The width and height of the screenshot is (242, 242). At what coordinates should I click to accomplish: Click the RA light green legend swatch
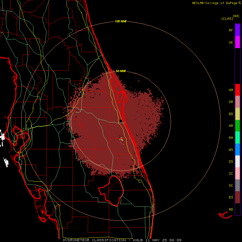click(237, 138)
